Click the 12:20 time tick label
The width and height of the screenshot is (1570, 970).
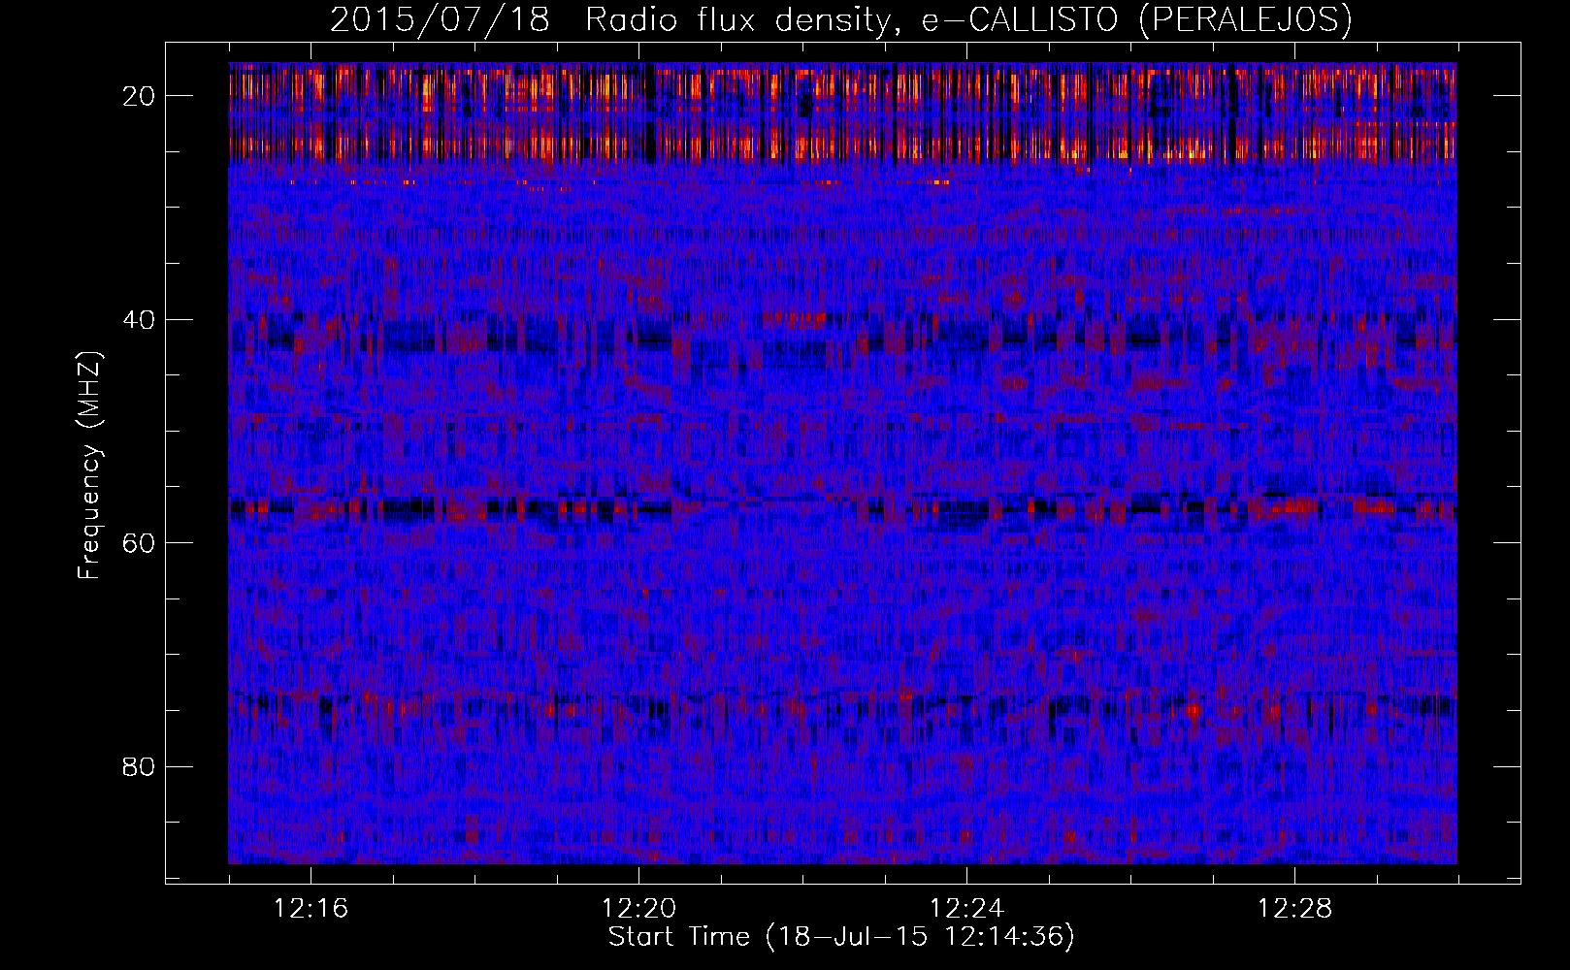tap(638, 909)
